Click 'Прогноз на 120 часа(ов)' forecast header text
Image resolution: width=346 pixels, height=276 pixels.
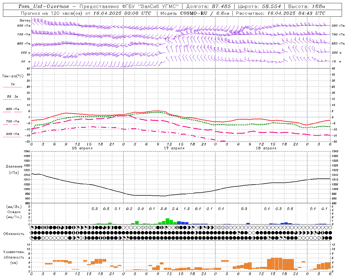(x=52, y=13)
